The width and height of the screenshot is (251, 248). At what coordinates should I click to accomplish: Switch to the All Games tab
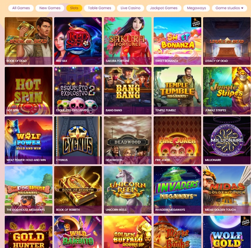pyautogui.click(x=21, y=8)
